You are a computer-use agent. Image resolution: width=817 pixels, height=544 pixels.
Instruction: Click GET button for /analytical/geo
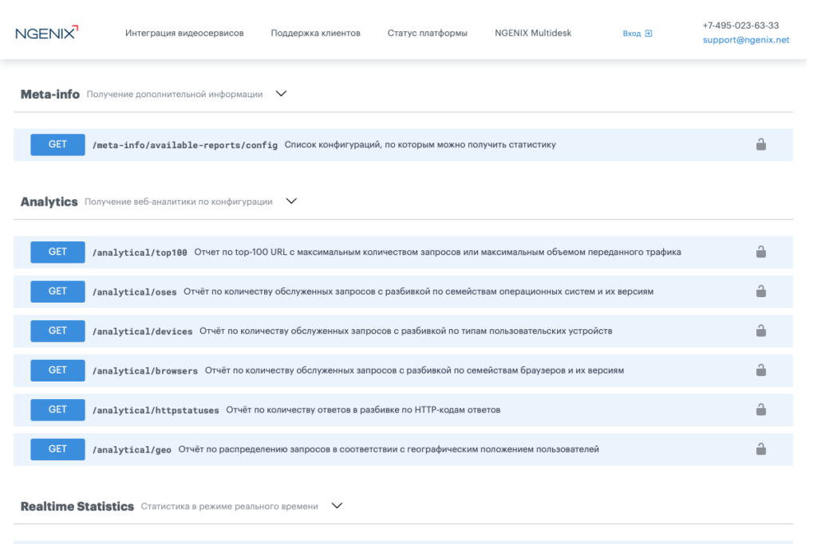point(57,449)
